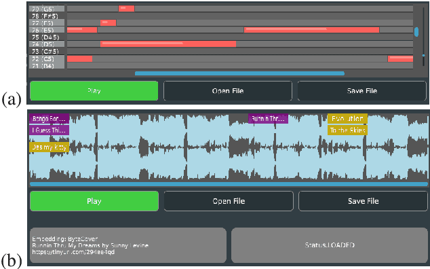Screen dimensions: 430x269
Task: Select the yellow 'Des my kitty' marker
Action: [x=49, y=147]
